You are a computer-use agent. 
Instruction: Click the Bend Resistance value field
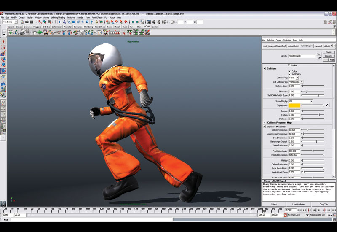[294, 138]
